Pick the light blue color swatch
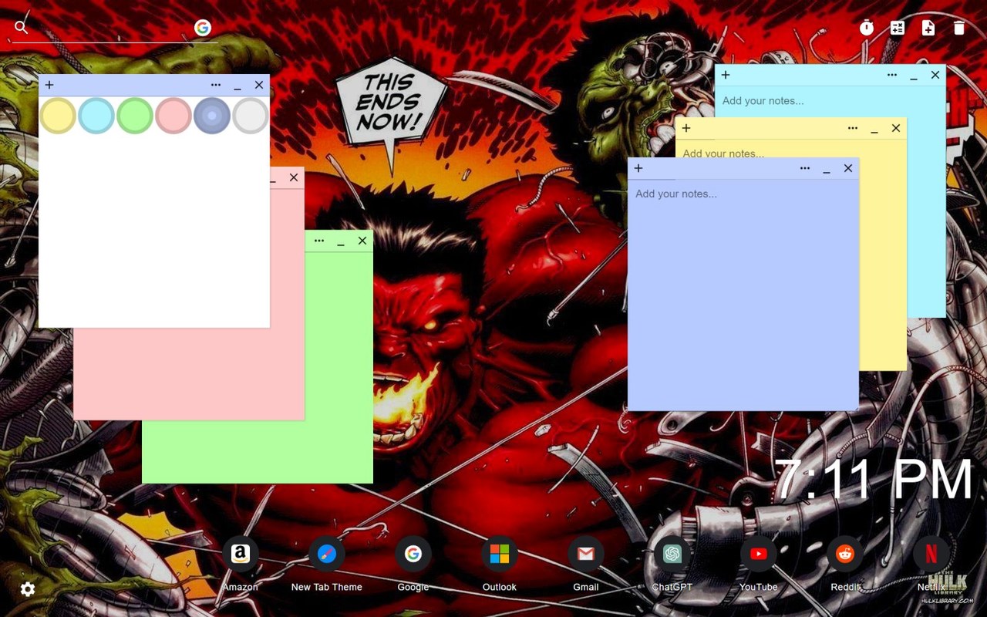987x617 pixels. click(96, 116)
